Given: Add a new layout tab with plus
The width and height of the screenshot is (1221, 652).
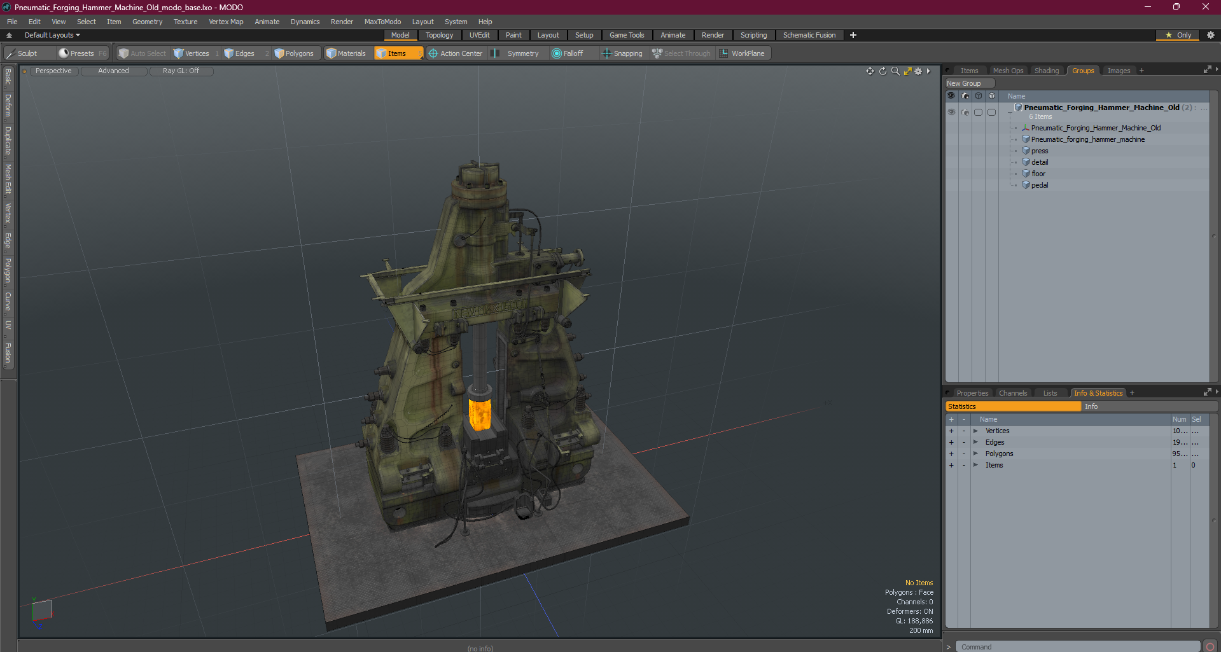Looking at the screenshot, I should (853, 35).
